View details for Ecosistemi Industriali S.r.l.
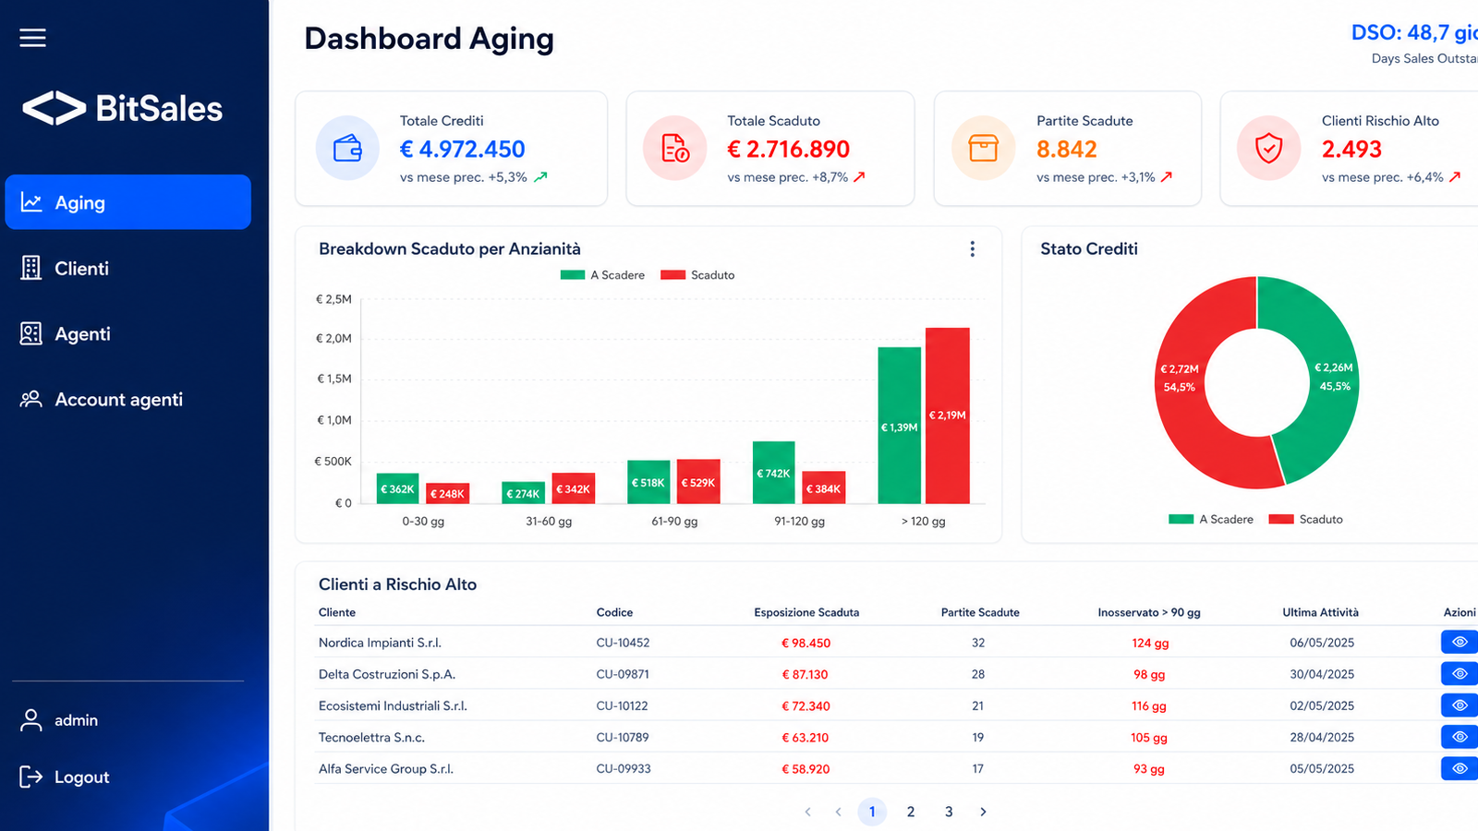This screenshot has height=831, width=1478. tap(1460, 705)
